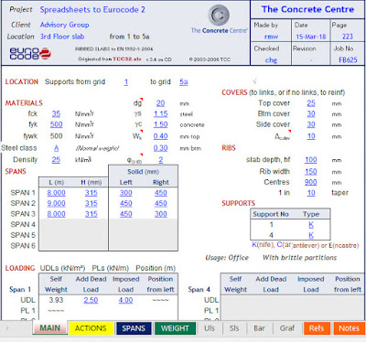Open the WEIGHT sheet tab
This screenshot has width=366, height=342.
(x=175, y=328)
